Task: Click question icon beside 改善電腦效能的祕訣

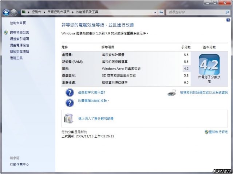Action: tap(70, 103)
